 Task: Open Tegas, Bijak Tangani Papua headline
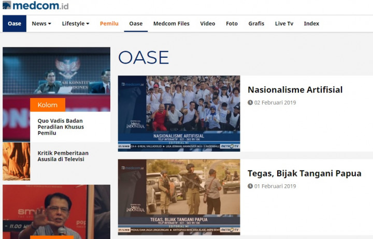click(304, 173)
